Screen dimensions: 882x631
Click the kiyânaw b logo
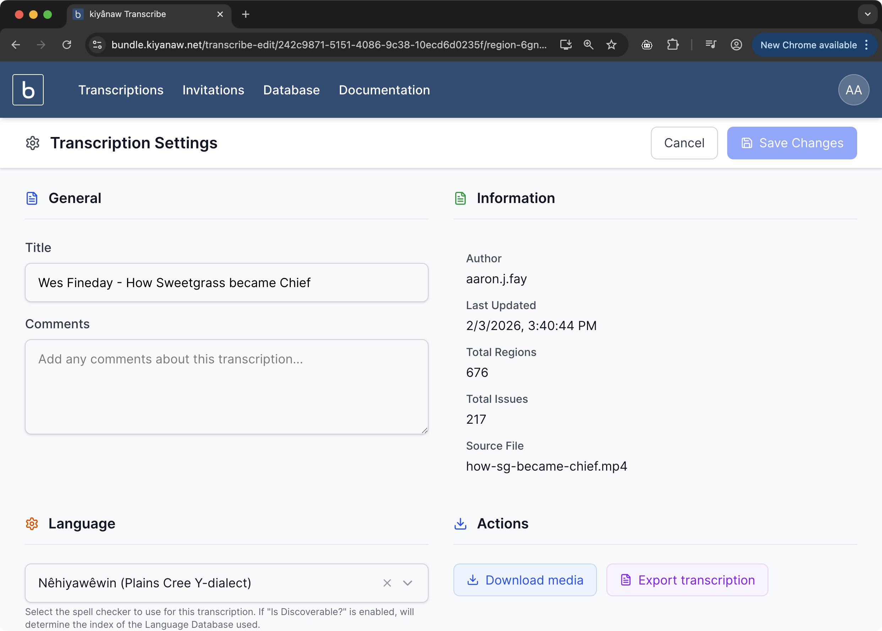28,89
